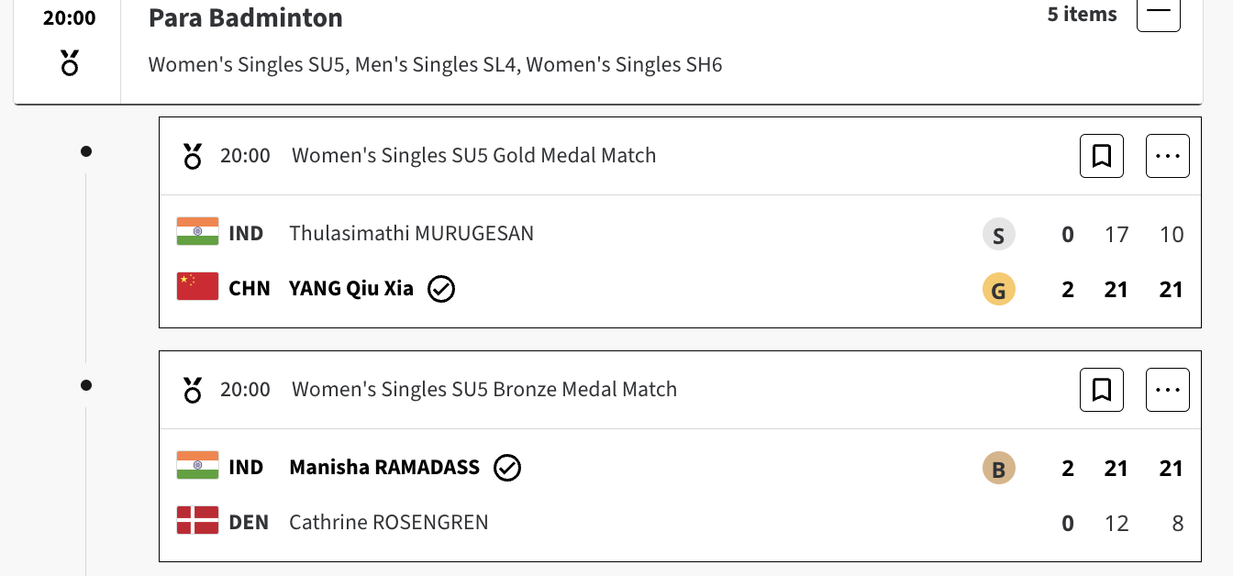The width and height of the screenshot is (1233, 576).
Task: Select the Women's Singles SU5 Gold Medal Match title
Action: 473,156
